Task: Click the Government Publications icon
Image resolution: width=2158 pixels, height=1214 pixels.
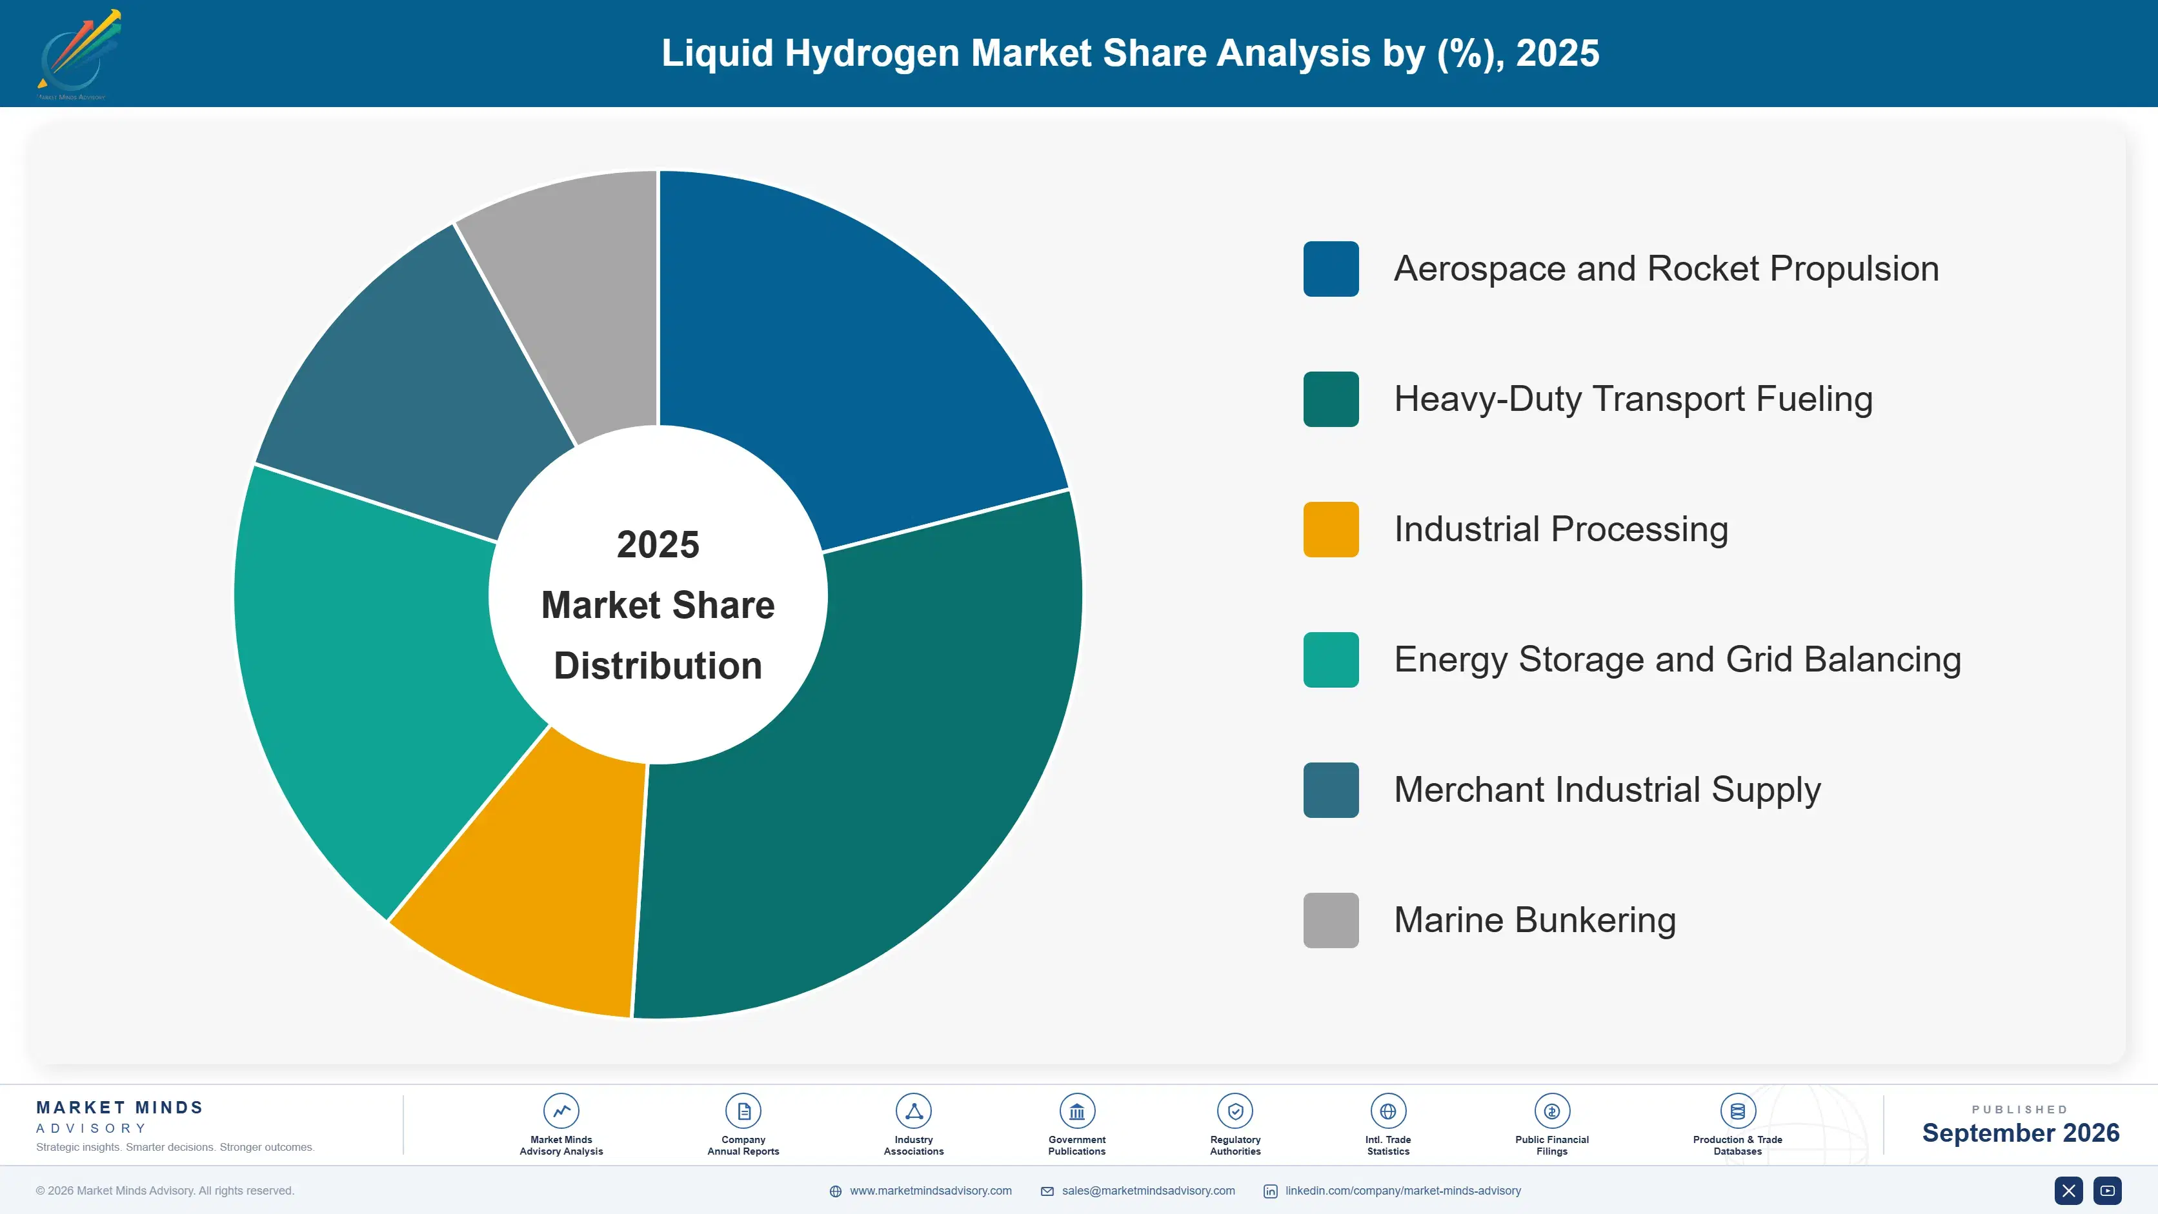Action: [x=1076, y=1111]
